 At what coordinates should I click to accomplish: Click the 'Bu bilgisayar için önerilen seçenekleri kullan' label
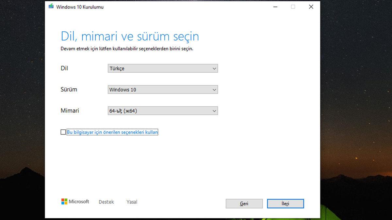point(112,132)
